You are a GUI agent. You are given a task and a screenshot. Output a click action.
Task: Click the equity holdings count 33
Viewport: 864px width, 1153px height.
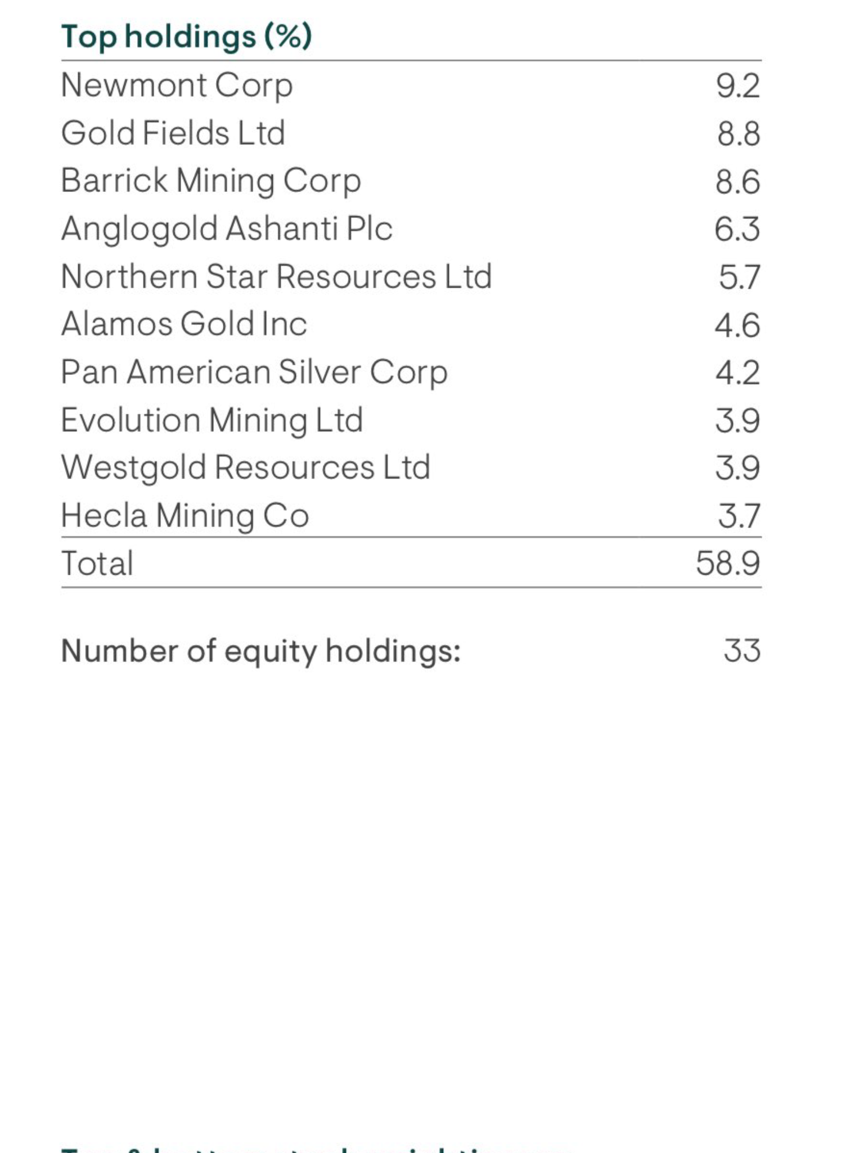tap(742, 650)
